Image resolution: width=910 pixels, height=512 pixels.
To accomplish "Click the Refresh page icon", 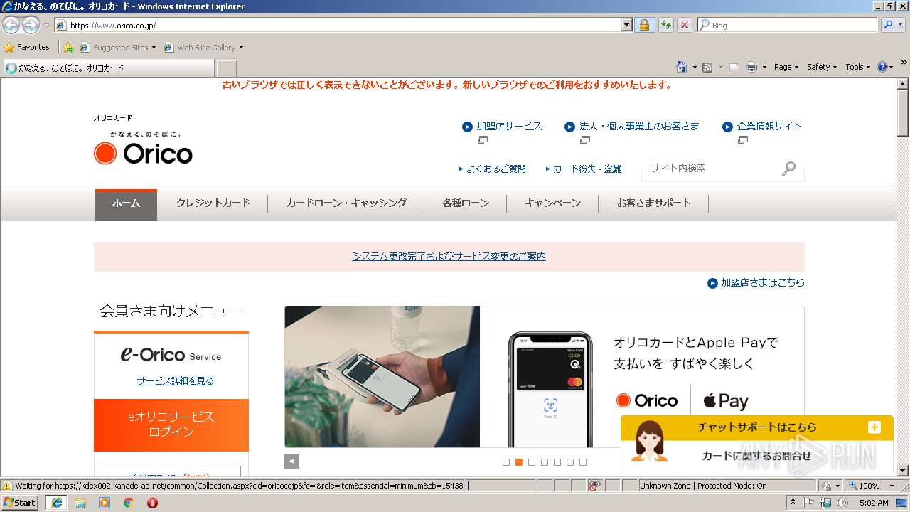I will pyautogui.click(x=665, y=25).
